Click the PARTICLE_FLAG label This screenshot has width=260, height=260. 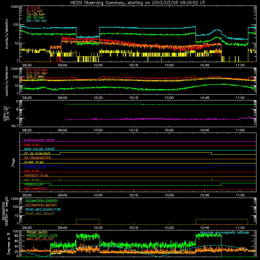36,175
